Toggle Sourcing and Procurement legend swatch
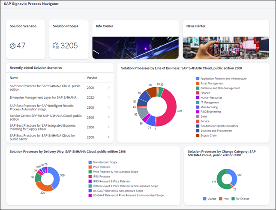Image resolution: width=276 pixels, height=210 pixels. [x=198, y=131]
